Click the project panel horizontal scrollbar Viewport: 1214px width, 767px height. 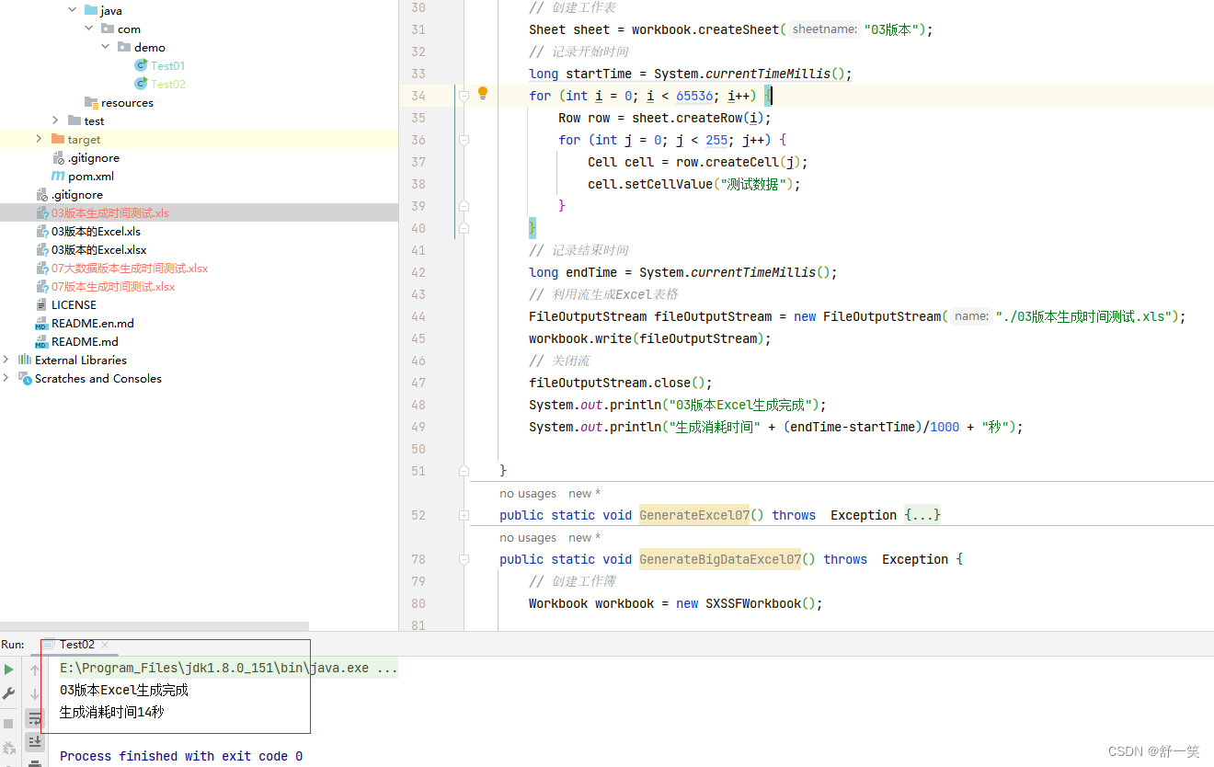point(155,626)
